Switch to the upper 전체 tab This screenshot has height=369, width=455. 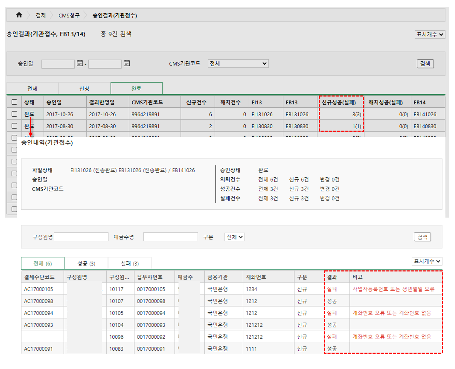[x=32, y=88]
